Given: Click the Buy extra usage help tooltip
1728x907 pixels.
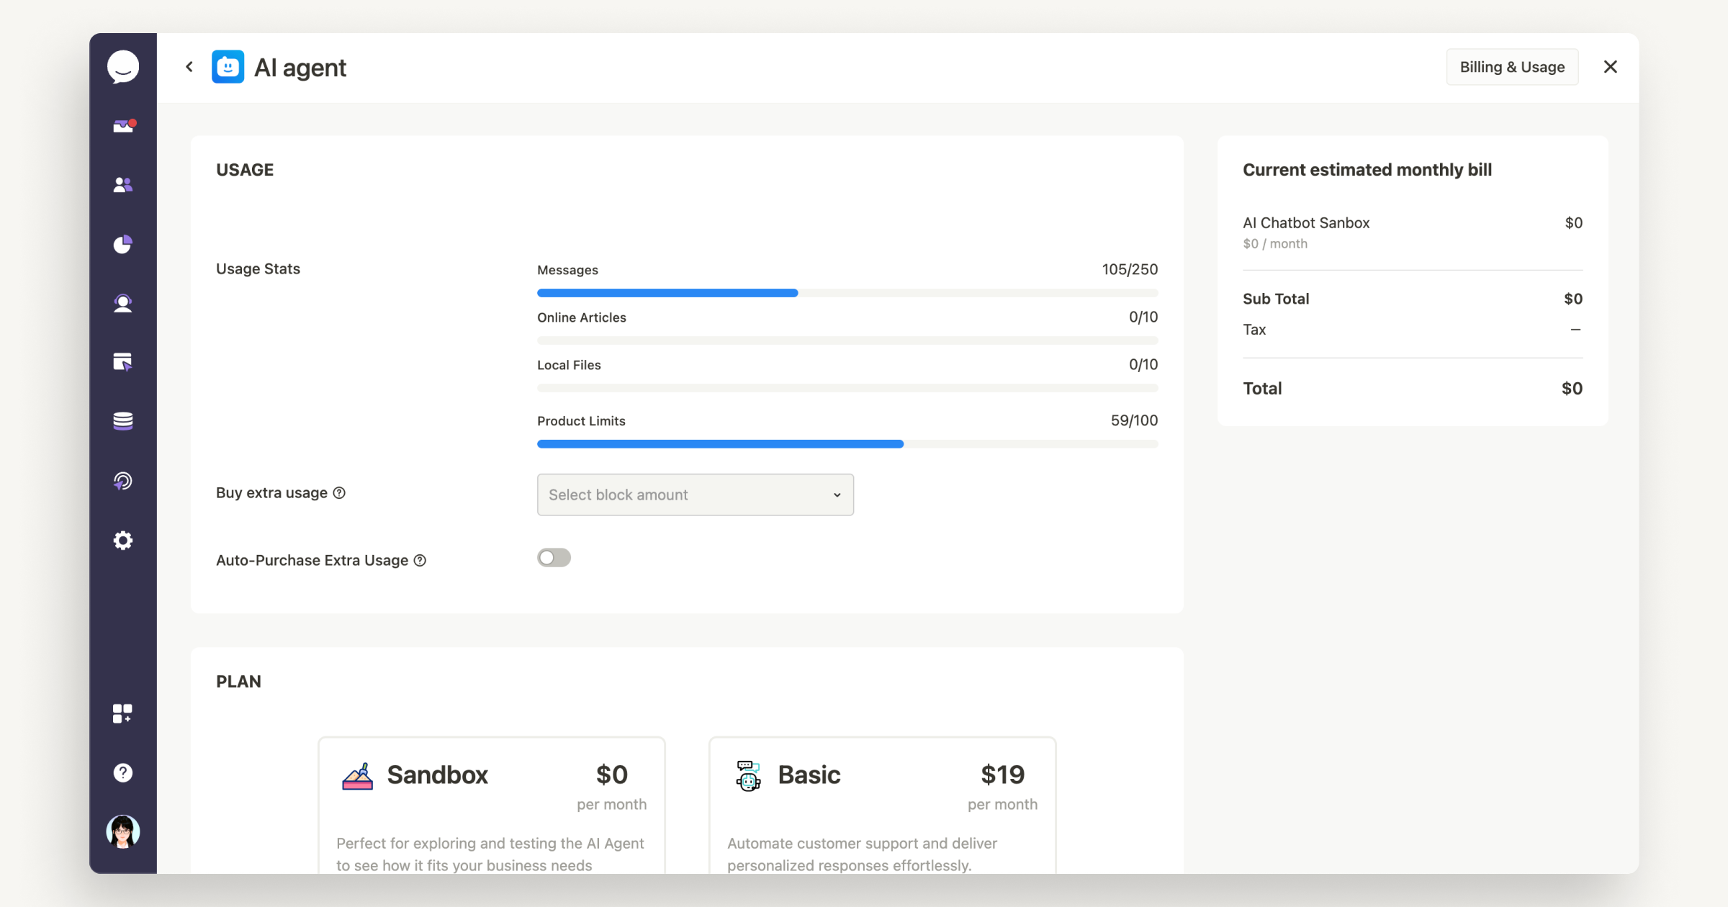Looking at the screenshot, I should point(339,492).
